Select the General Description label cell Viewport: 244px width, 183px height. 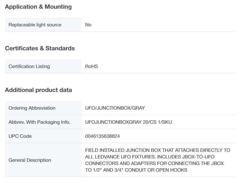(43, 160)
